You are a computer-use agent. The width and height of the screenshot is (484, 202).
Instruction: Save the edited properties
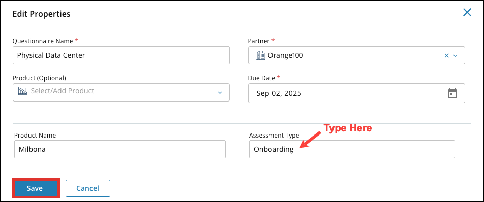(36, 188)
